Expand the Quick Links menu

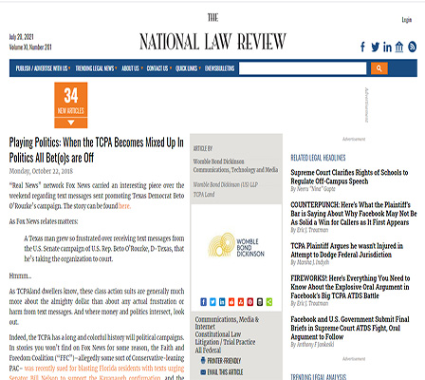tap(188, 68)
